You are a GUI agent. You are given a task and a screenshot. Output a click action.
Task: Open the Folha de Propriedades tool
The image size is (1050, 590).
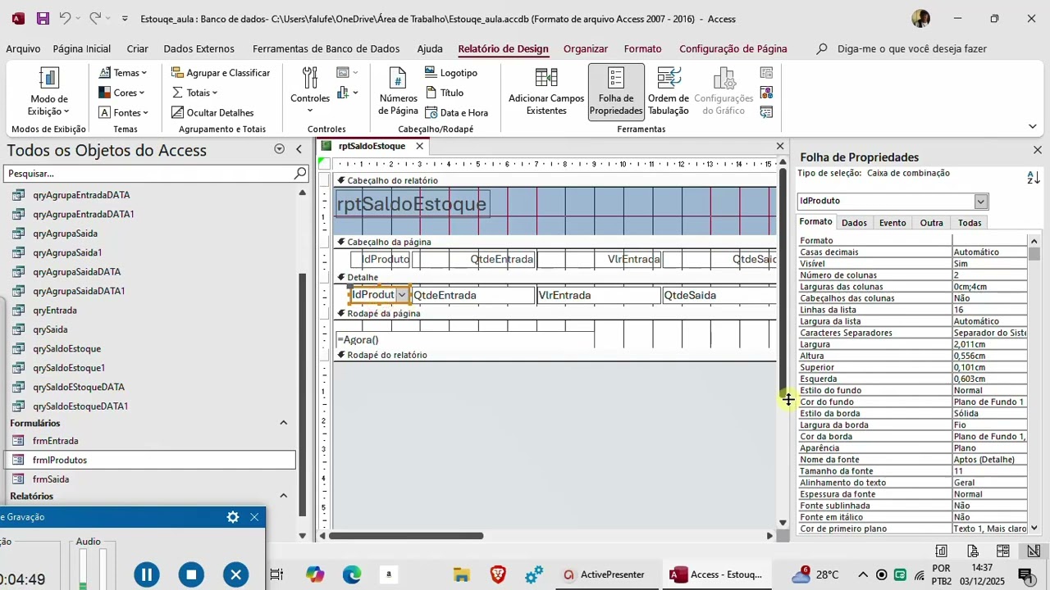[x=616, y=92]
